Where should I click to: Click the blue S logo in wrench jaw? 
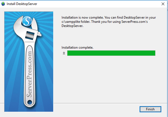(x=27, y=21)
